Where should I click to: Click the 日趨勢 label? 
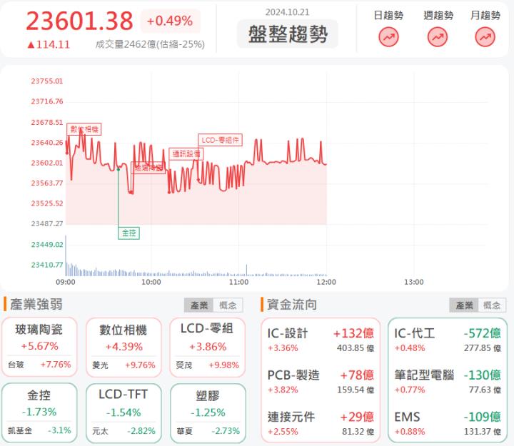coord(388,15)
